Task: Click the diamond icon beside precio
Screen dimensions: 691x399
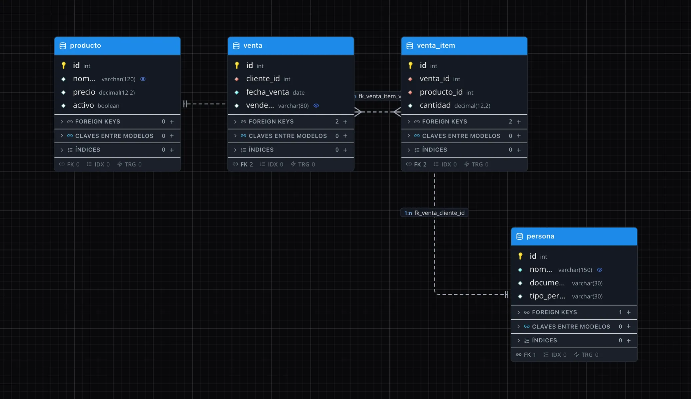Action: [x=63, y=92]
